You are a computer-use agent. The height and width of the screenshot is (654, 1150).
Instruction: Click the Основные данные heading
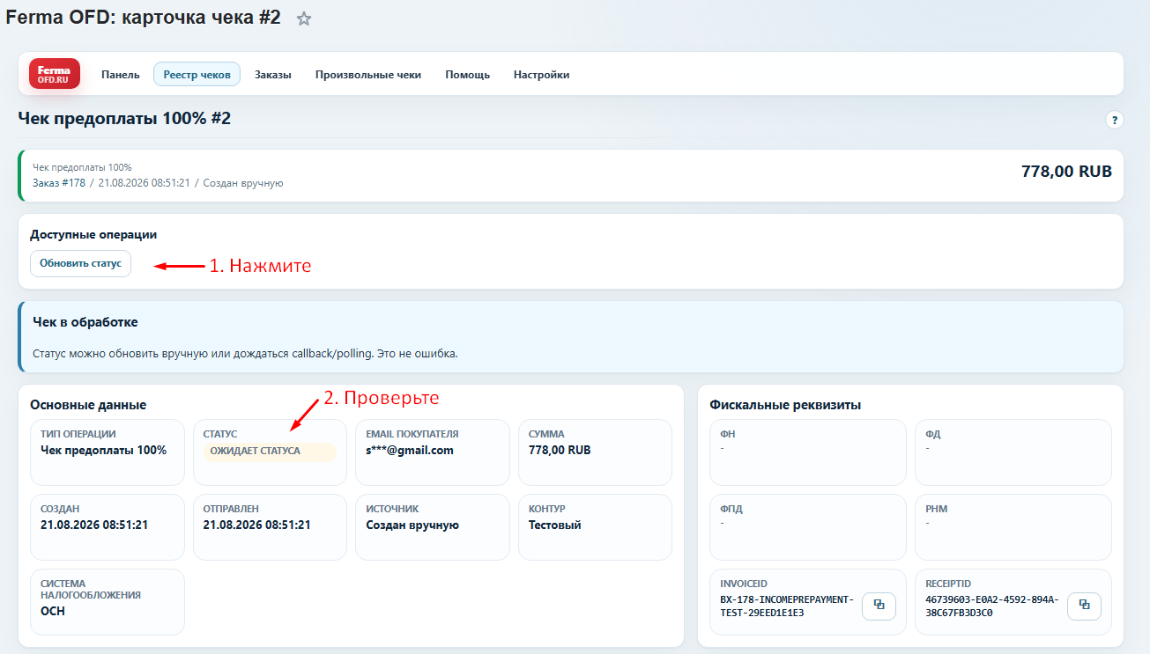[x=88, y=405]
